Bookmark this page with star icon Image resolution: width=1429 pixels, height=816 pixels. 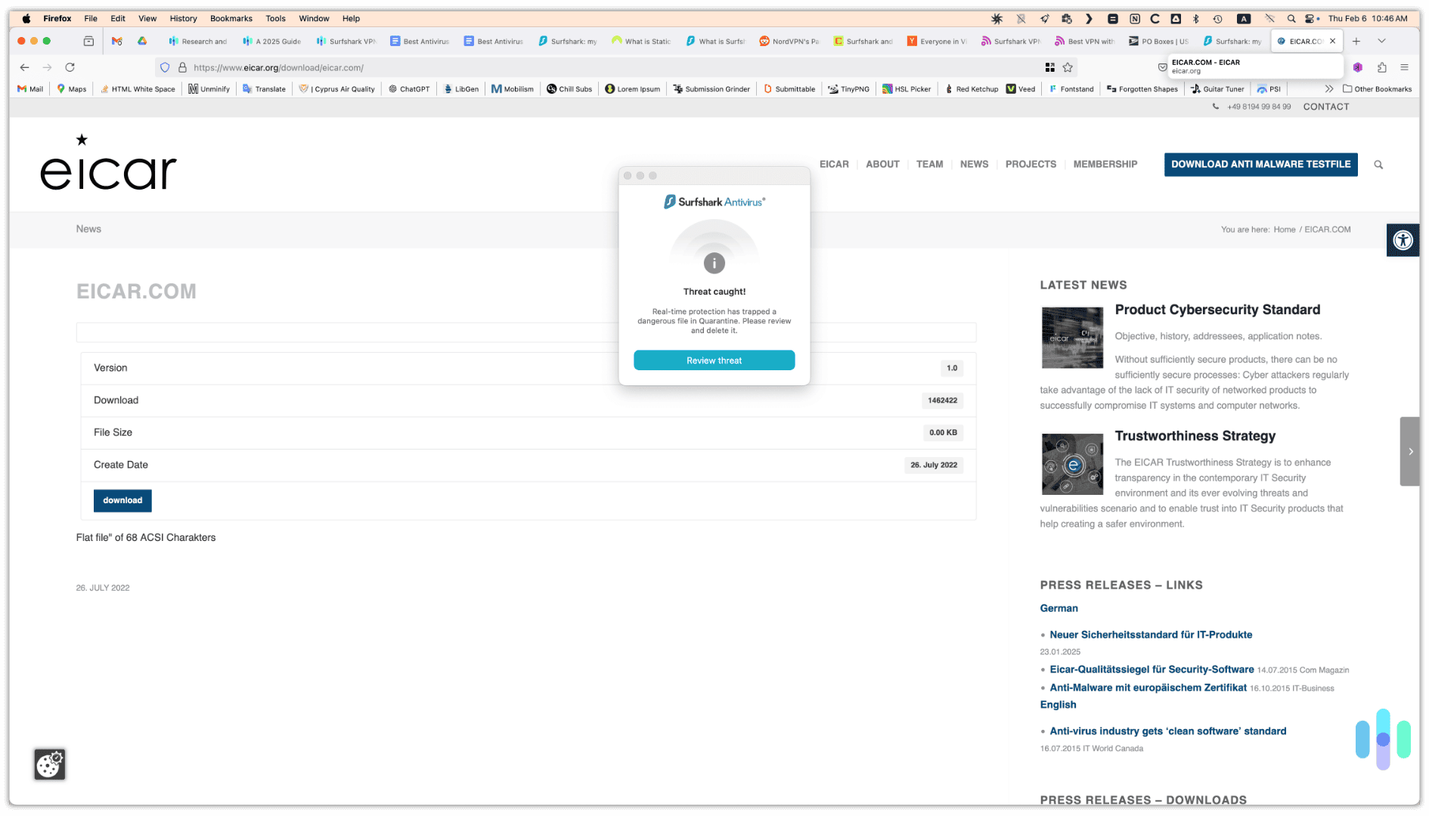[1068, 67]
